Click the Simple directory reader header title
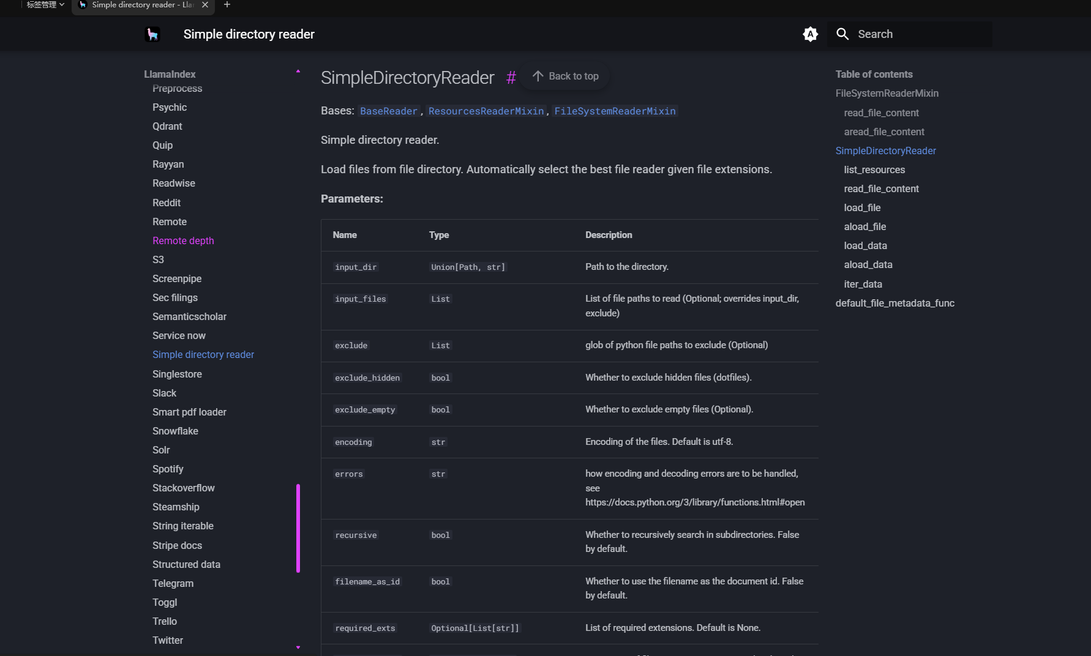The height and width of the screenshot is (656, 1091). click(249, 34)
